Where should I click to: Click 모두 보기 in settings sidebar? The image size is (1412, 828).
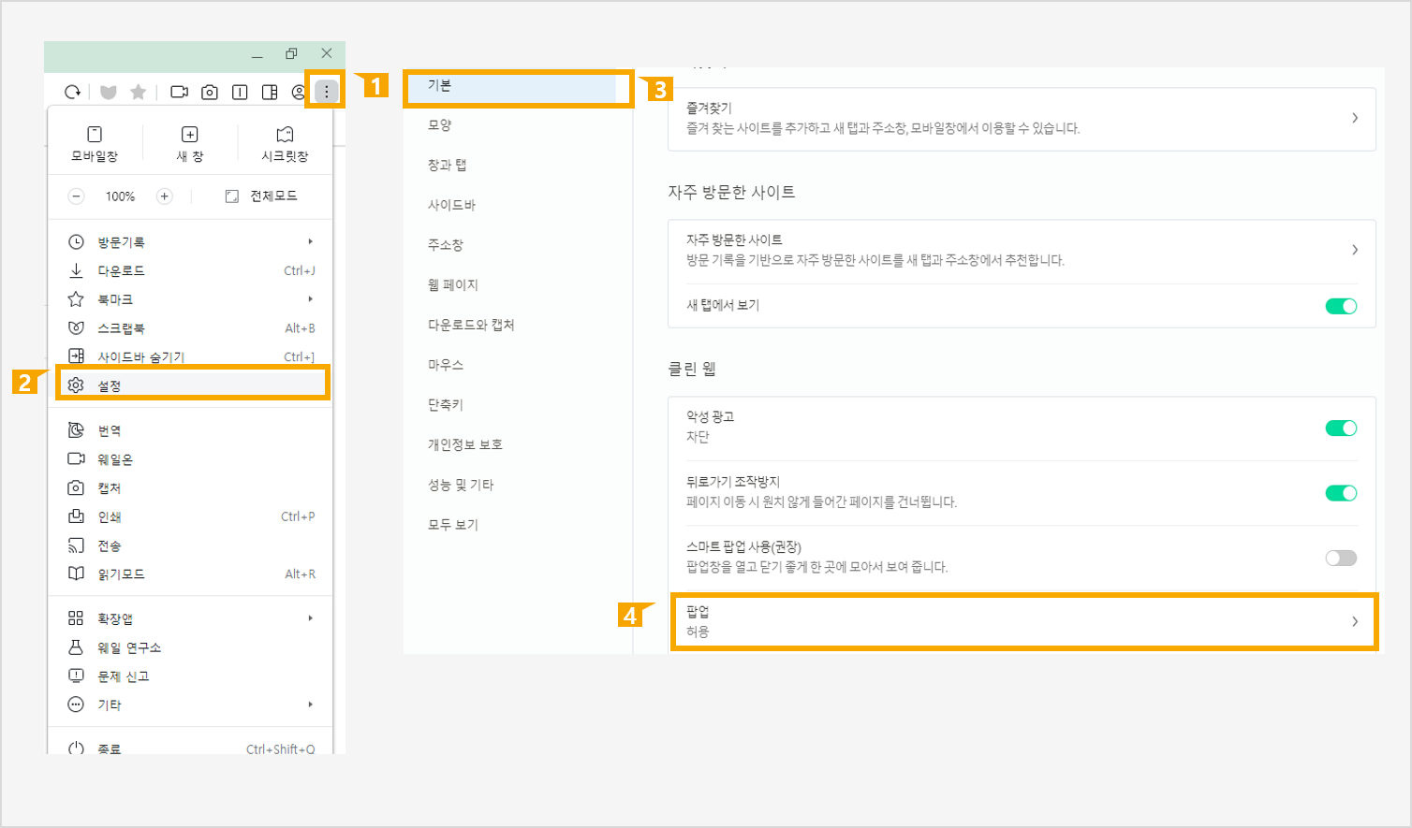point(453,525)
